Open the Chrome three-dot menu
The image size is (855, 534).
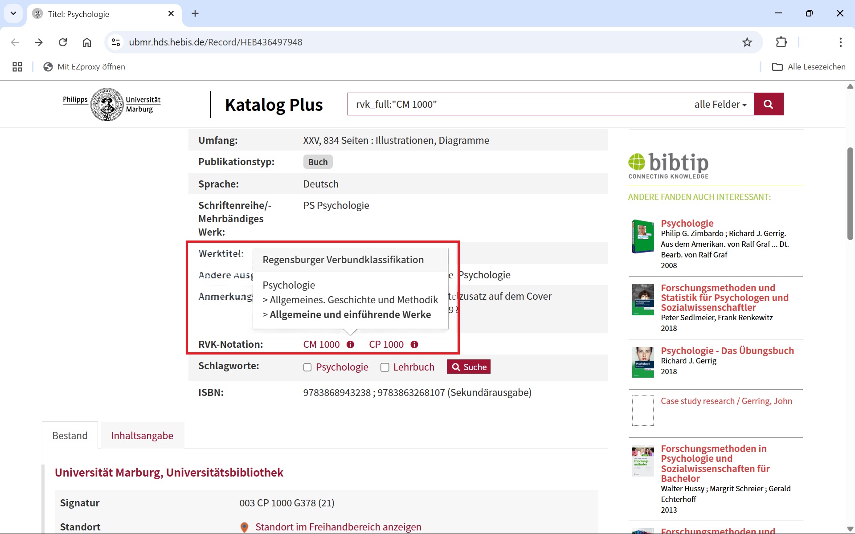coord(840,42)
